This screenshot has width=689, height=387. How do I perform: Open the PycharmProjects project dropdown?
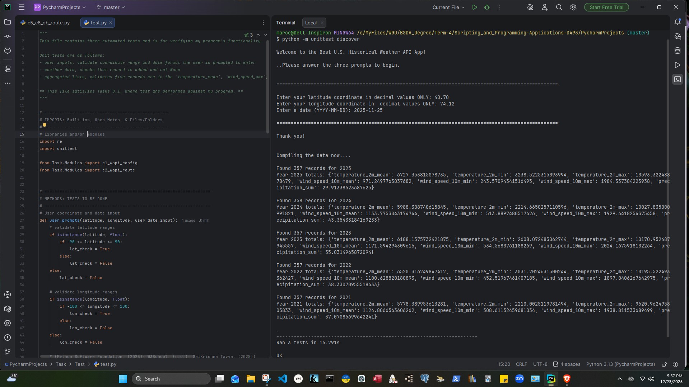60,7
